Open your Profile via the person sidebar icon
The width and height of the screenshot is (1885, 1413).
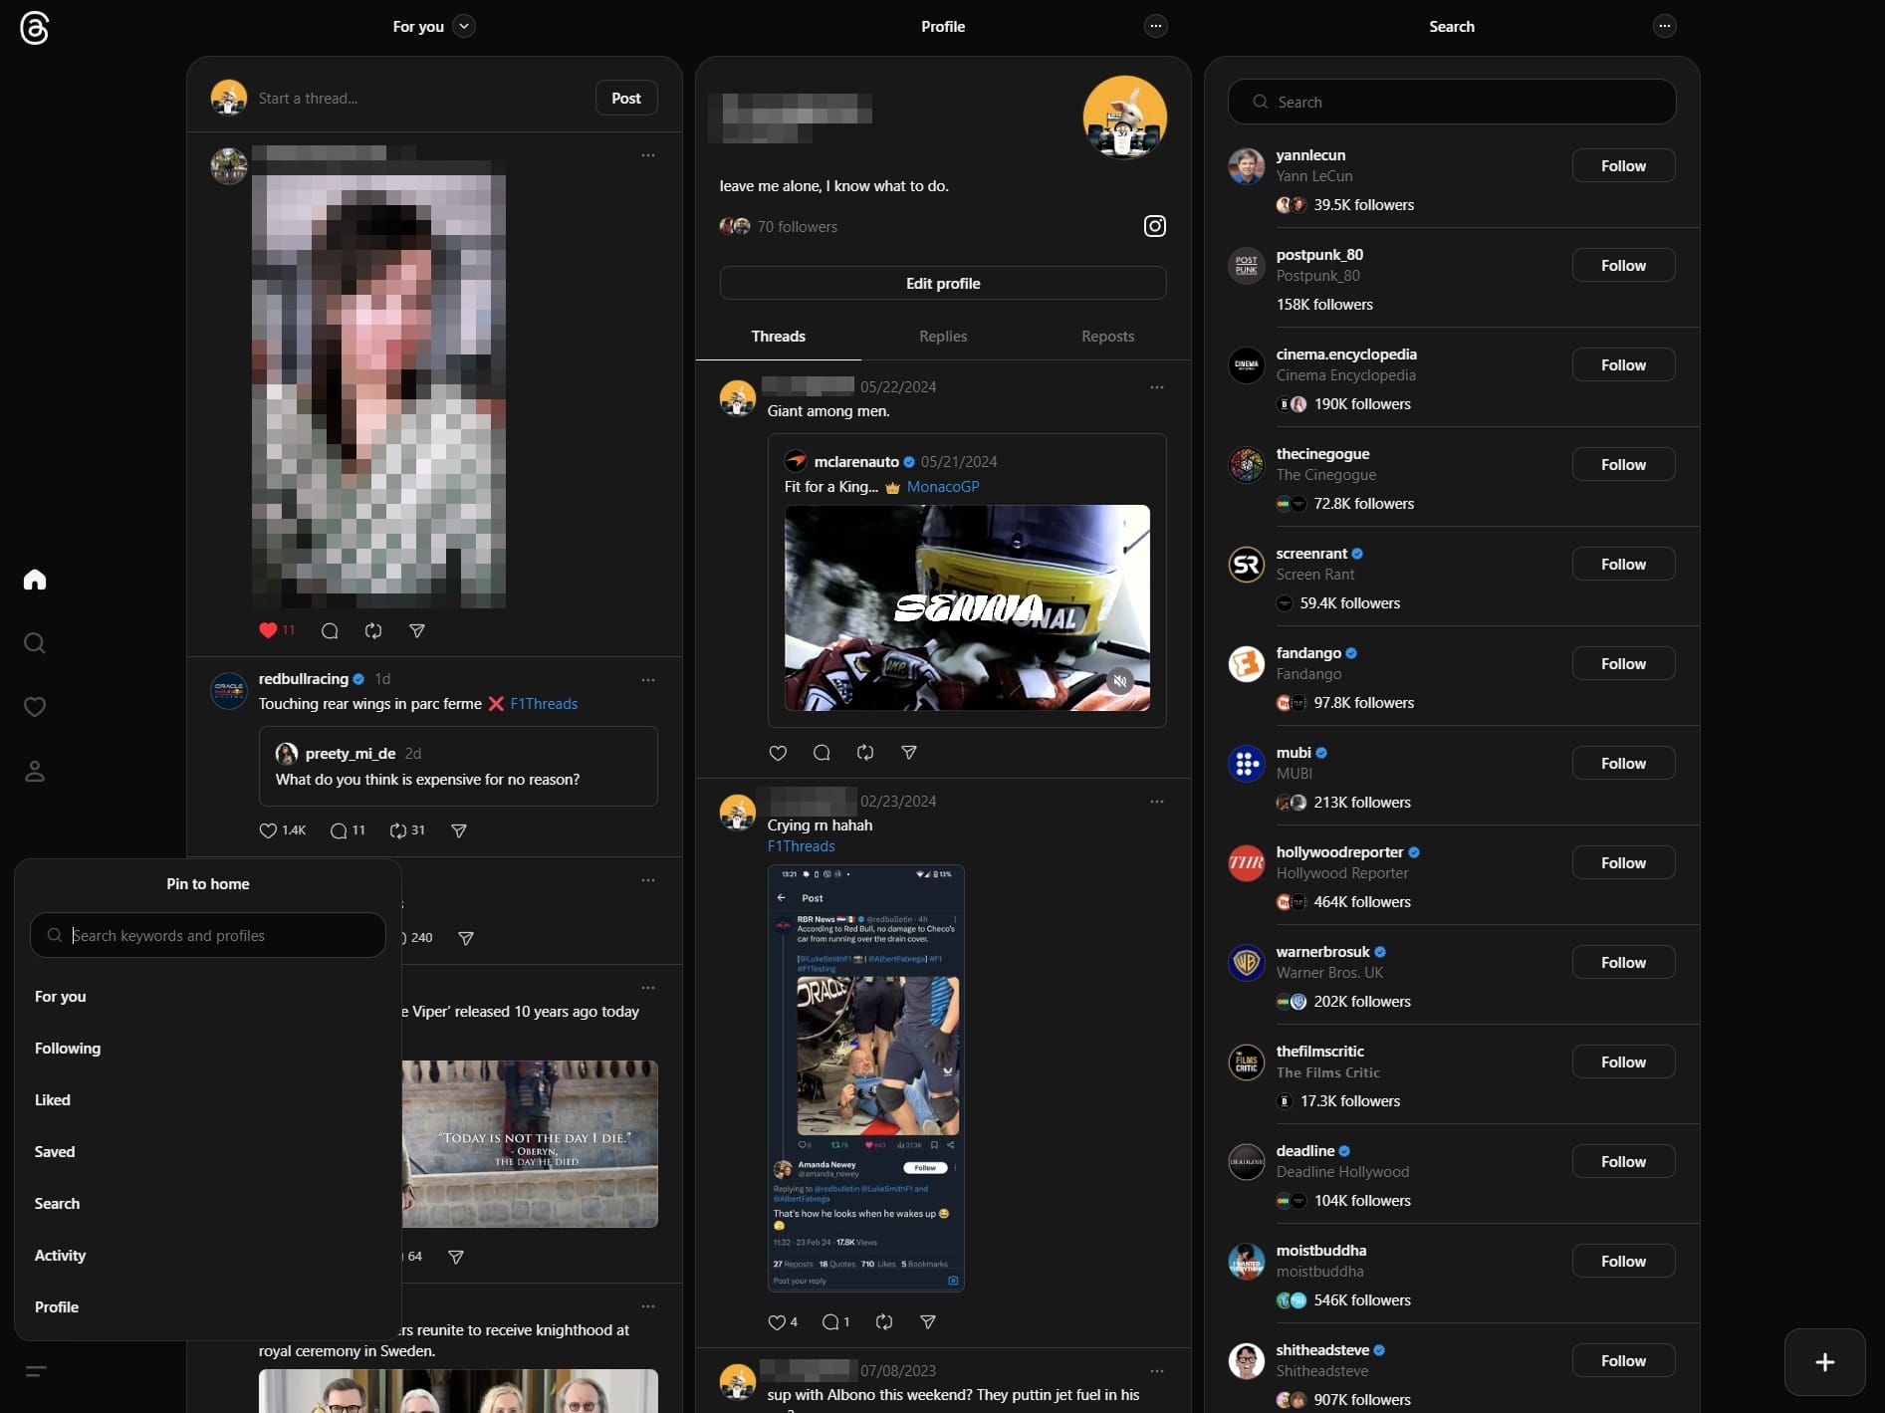pyautogui.click(x=35, y=772)
